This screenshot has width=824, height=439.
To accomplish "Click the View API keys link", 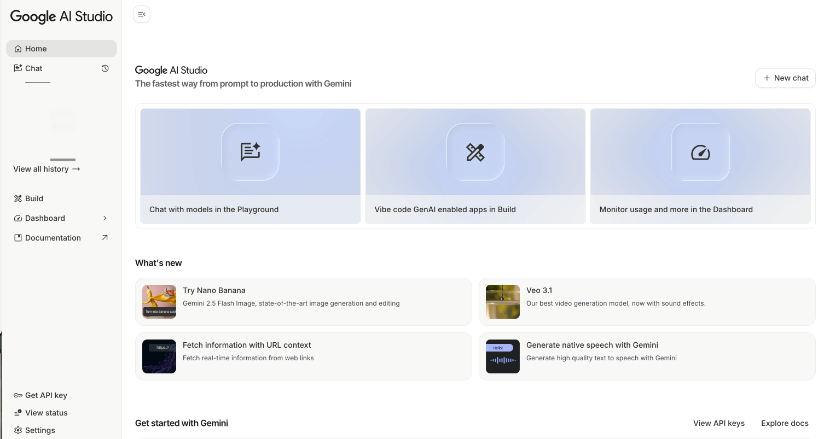I will point(718,423).
